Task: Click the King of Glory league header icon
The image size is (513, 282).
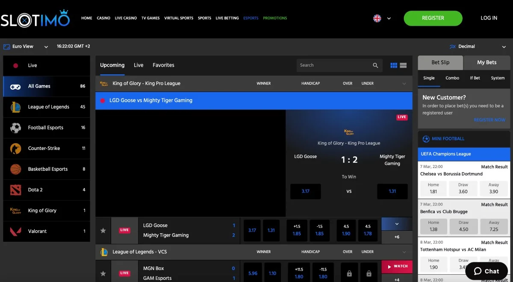Action: pyautogui.click(x=103, y=84)
